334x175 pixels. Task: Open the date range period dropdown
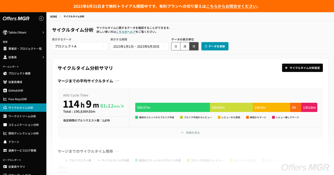139,46
